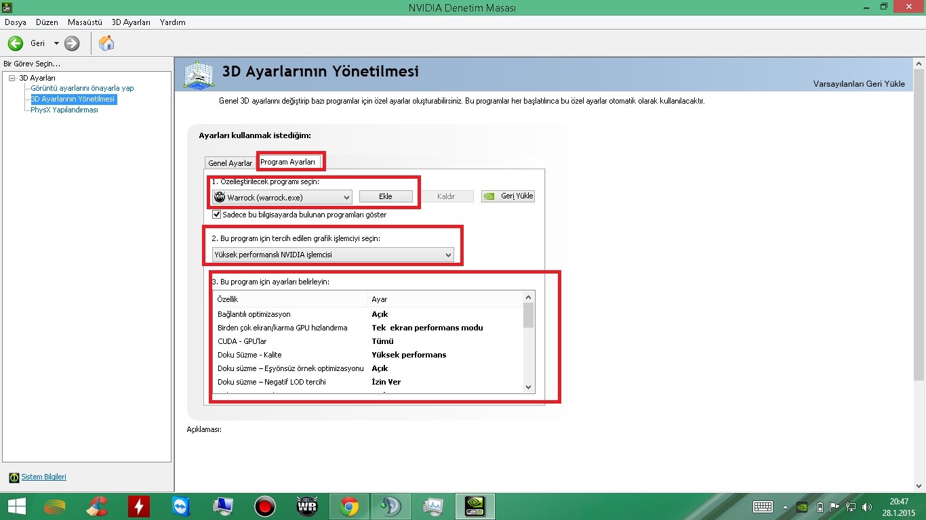Open the Düzen menu

point(47,22)
